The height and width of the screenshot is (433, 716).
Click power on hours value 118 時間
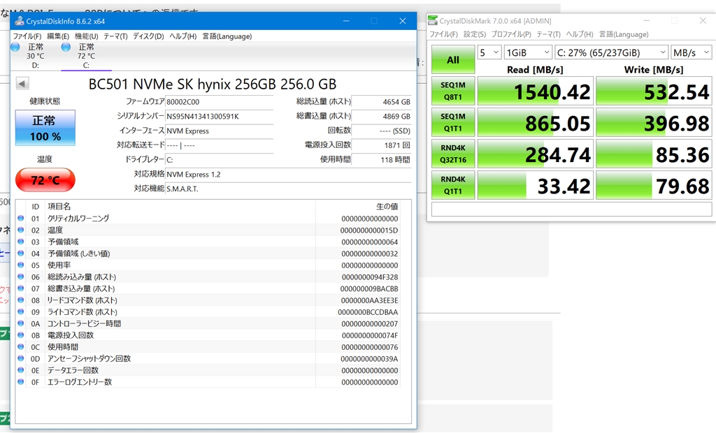[381, 160]
